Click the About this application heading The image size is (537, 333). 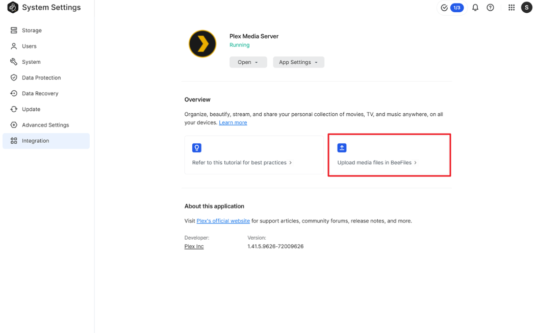coord(214,206)
